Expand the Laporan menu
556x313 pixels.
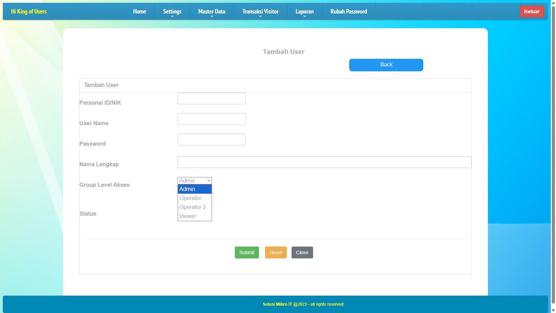(304, 11)
